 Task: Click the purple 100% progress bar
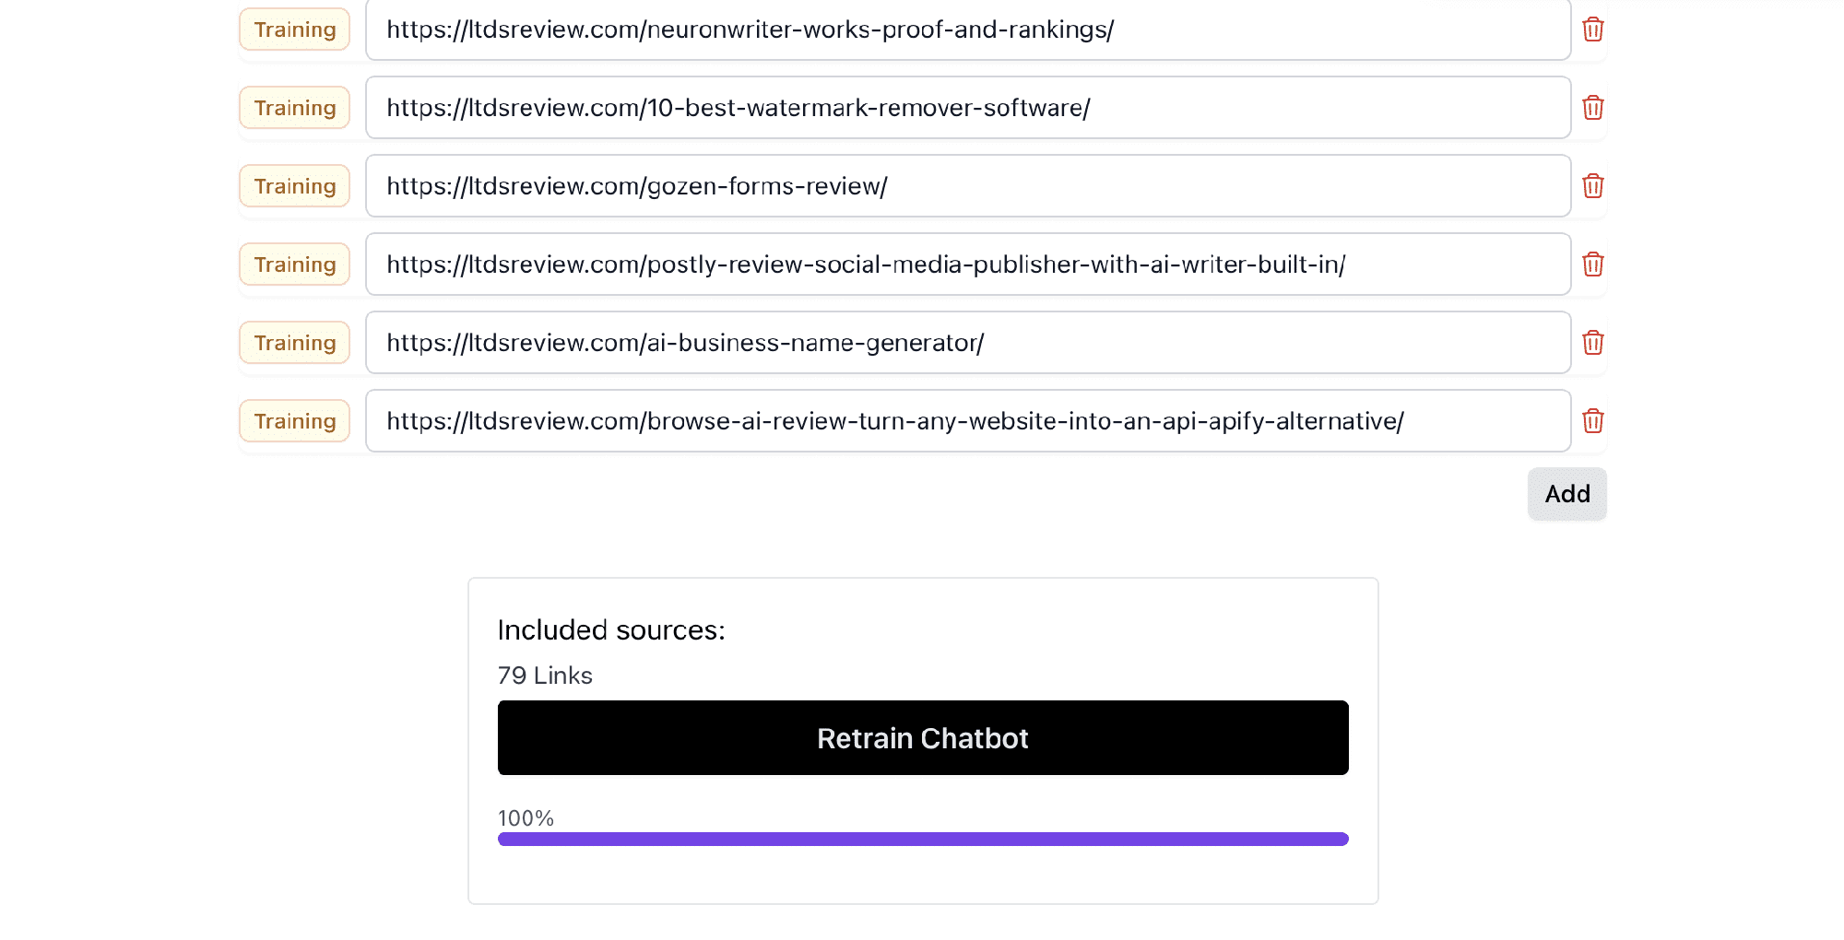[923, 839]
